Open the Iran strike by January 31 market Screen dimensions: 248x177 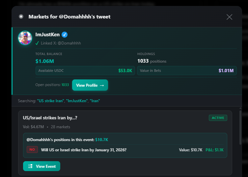coord(84,150)
